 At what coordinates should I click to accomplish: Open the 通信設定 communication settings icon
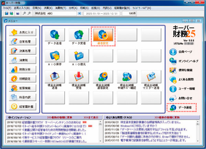click(103, 35)
